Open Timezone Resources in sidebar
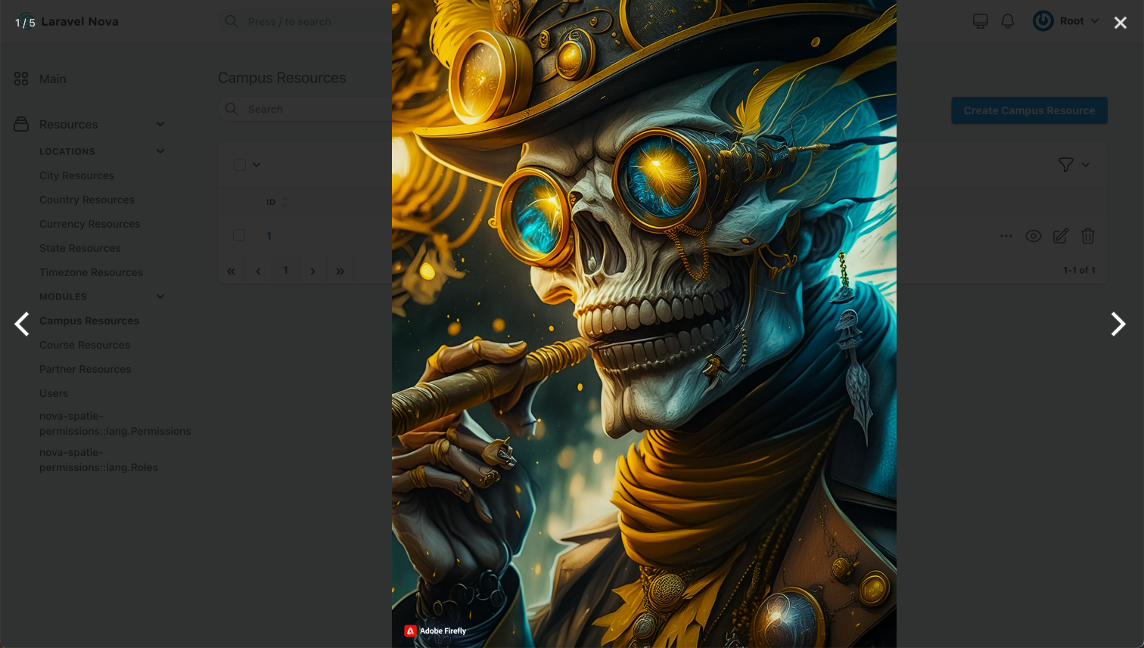This screenshot has width=1144, height=648. point(91,272)
